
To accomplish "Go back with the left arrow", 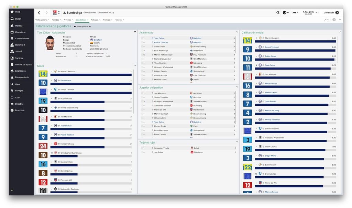I will pyautogui.click(x=39, y=13).
